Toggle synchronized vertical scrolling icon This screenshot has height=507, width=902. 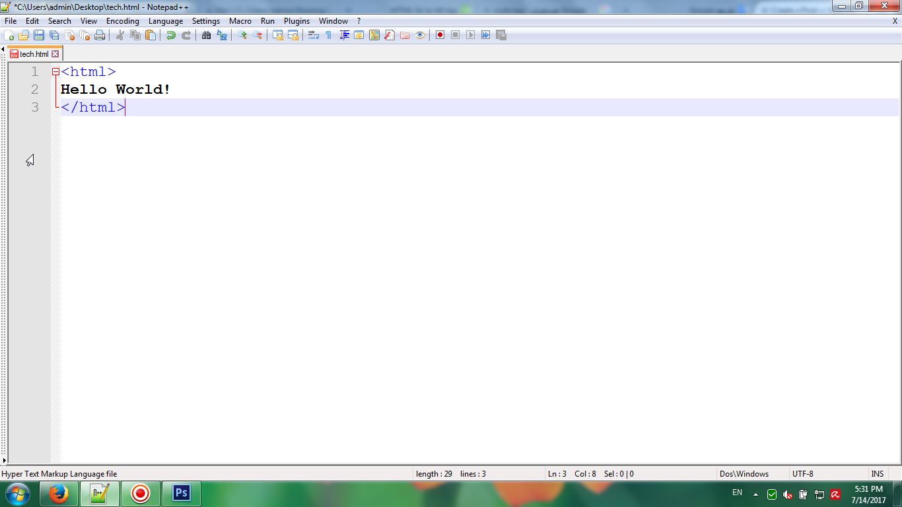(278, 35)
